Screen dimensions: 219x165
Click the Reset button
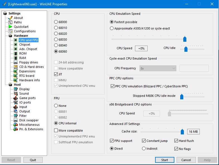(x=11, y=160)
